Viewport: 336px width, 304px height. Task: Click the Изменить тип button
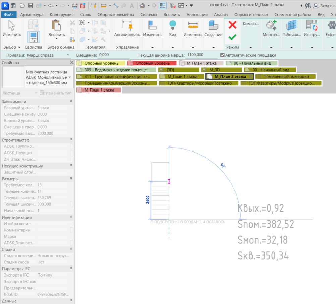pos(56,93)
